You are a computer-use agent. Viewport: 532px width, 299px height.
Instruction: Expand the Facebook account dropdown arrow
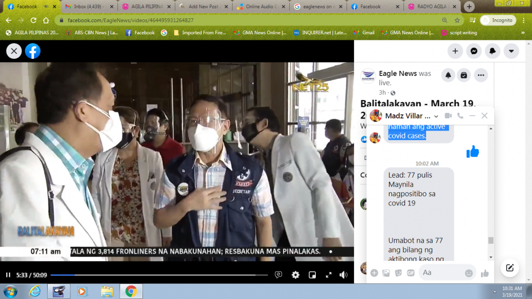click(x=510, y=51)
